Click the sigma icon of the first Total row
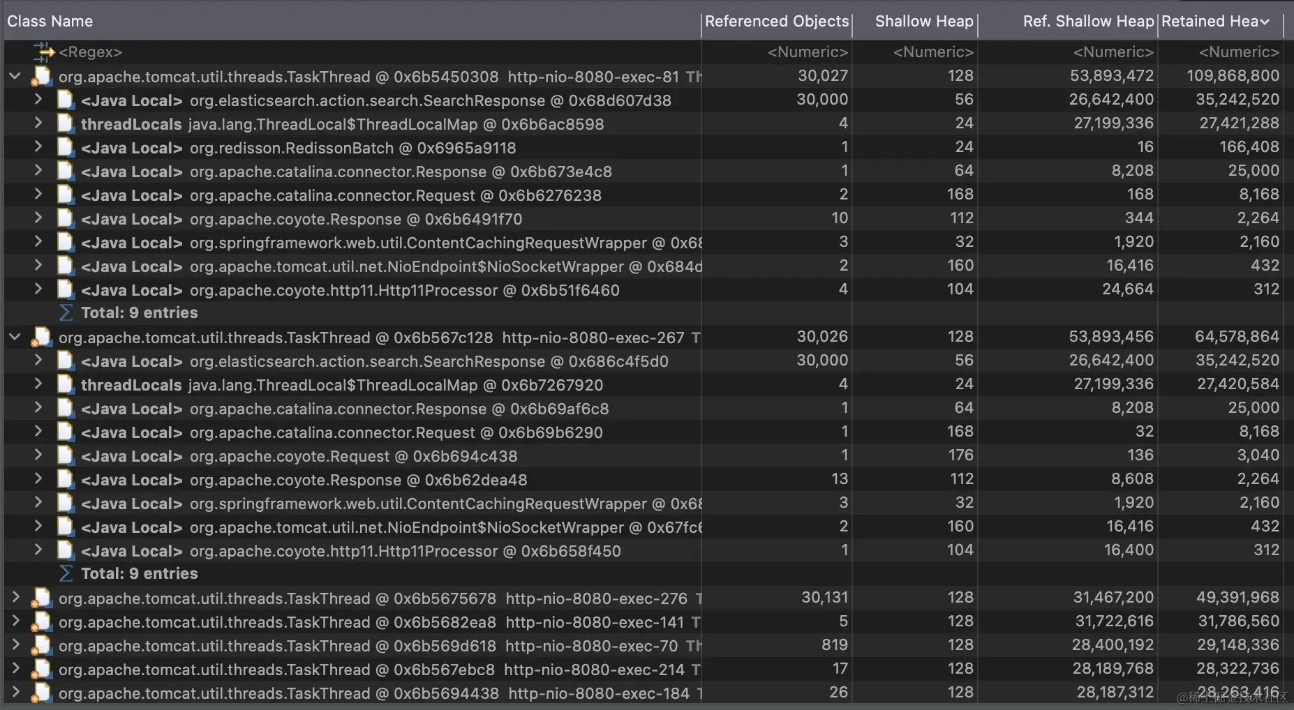Screen dimensions: 1294x710 [x=66, y=312]
